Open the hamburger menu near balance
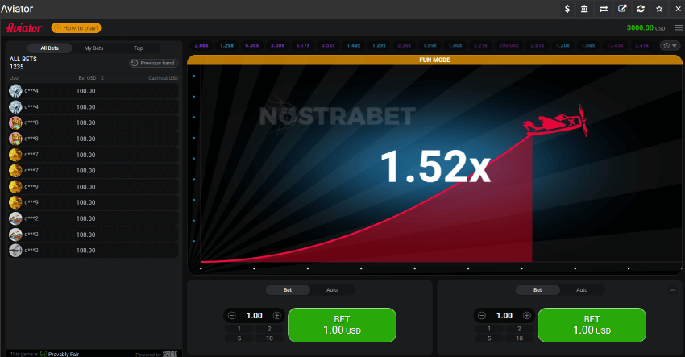The image size is (685, 357). point(679,27)
